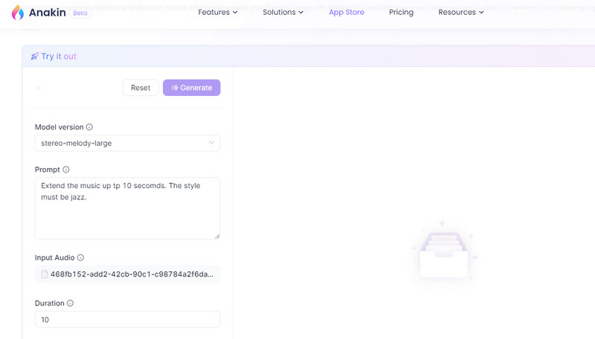Open the Solutions dropdown menu
The image size is (595, 339).
[283, 13]
